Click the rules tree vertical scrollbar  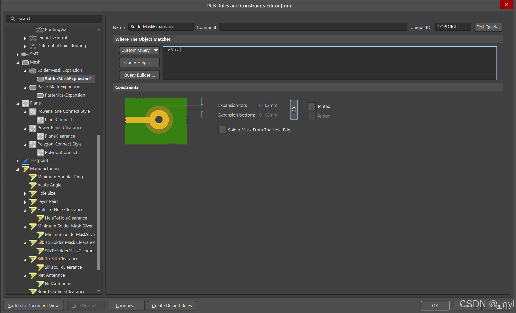(98, 202)
